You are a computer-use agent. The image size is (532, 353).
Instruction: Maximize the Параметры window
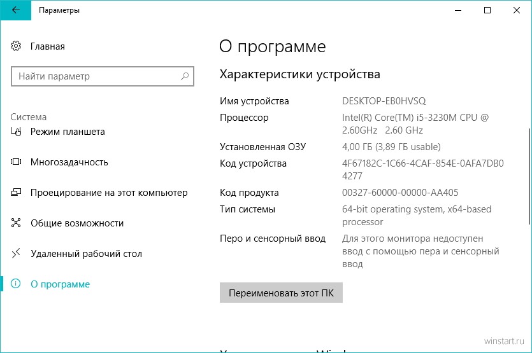487,10
